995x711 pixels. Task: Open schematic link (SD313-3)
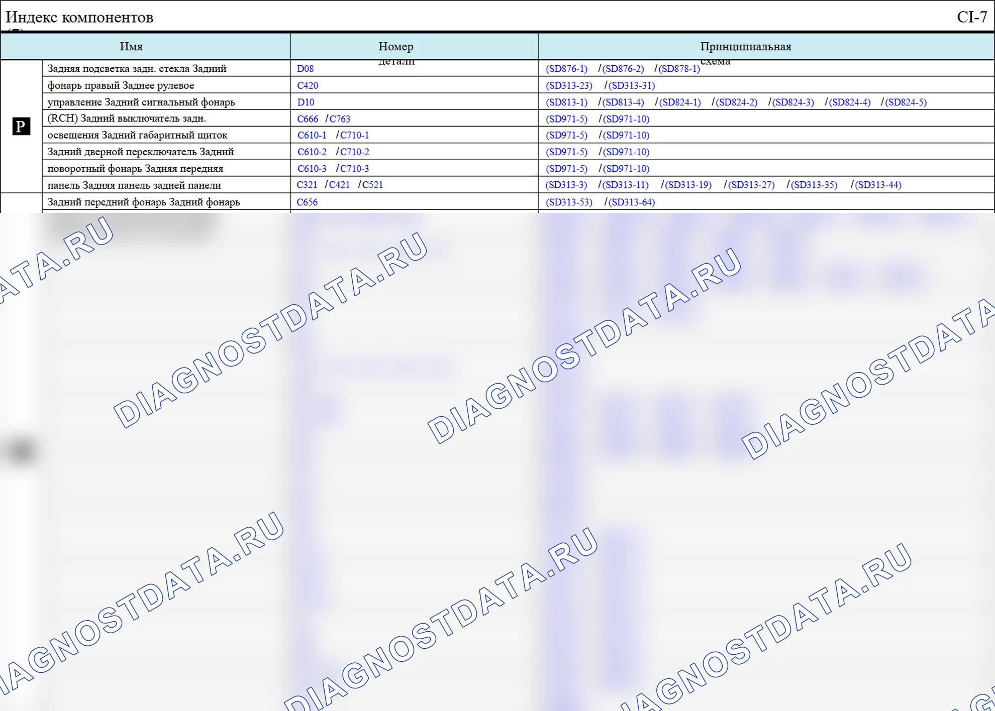566,185
